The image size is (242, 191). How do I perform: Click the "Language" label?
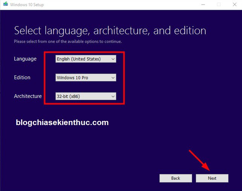(x=25, y=59)
